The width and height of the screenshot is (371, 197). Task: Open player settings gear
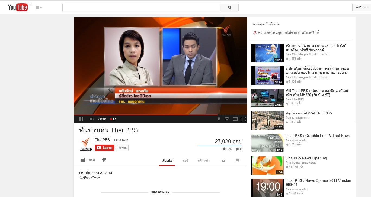227,119
